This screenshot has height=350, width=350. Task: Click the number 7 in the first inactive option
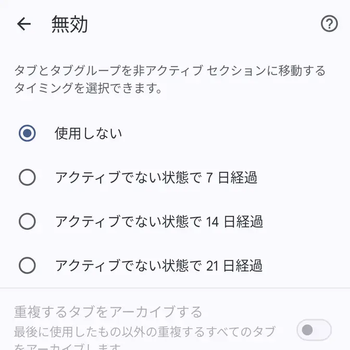click(x=209, y=178)
